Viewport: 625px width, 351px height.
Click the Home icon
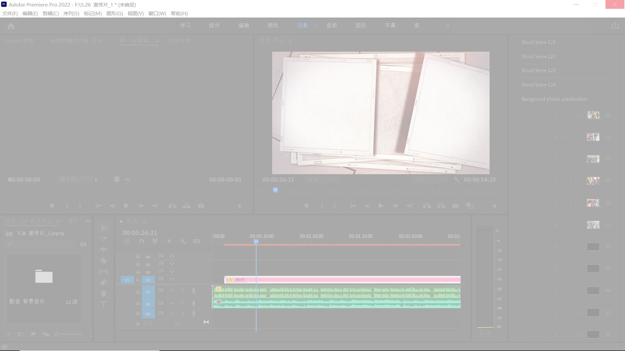11,26
